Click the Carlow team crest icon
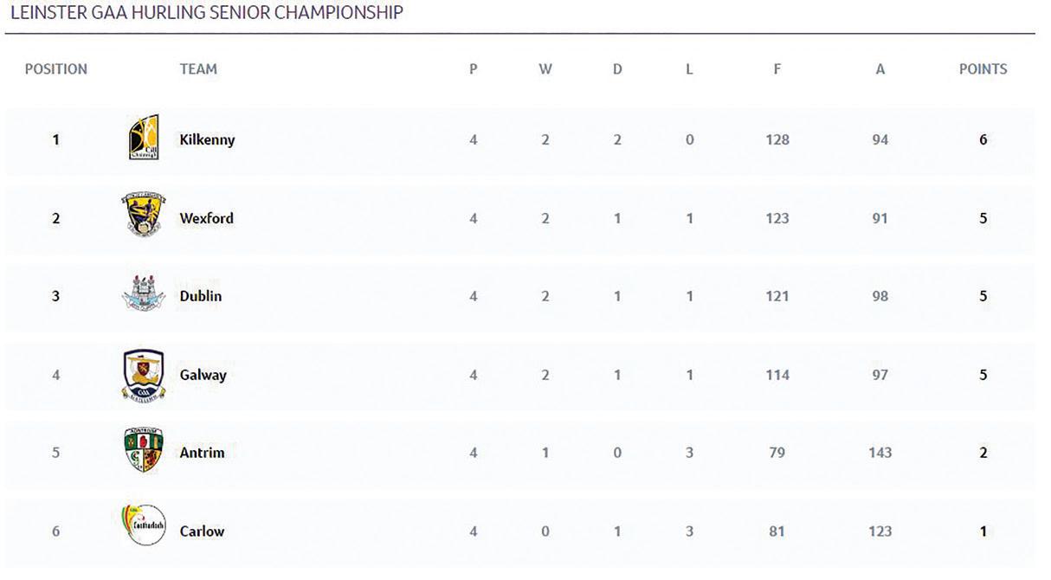Screen dimensions: 1051x580 [143, 526]
